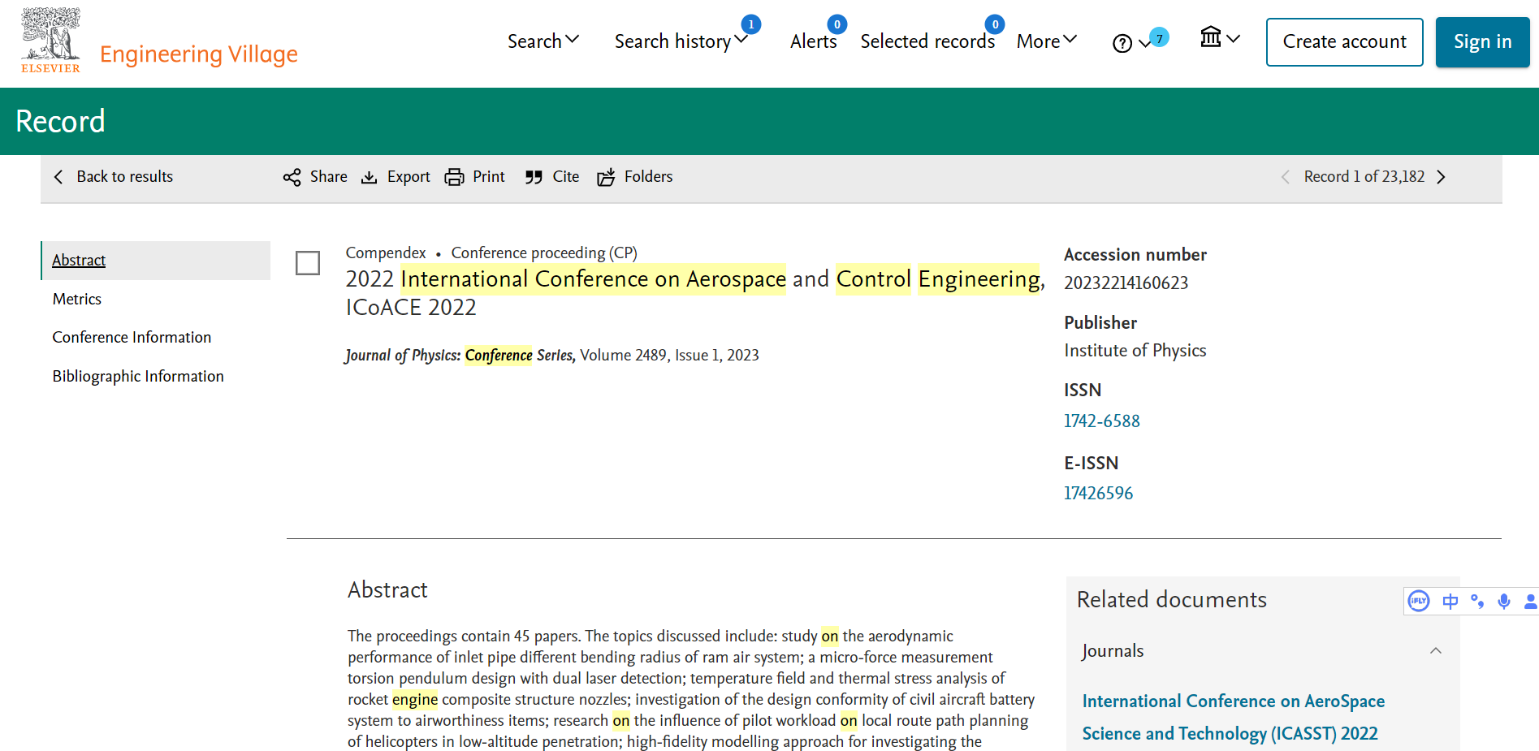Click the Folders icon
This screenshot has height=751, width=1539.
click(607, 177)
